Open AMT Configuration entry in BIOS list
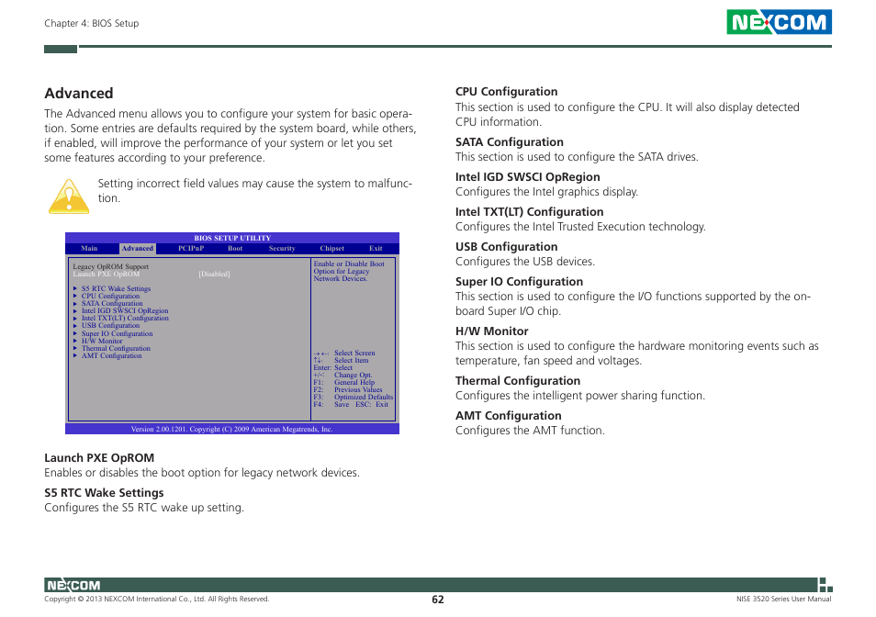Image resolution: width=876 pixels, height=617 pixels. click(112, 355)
